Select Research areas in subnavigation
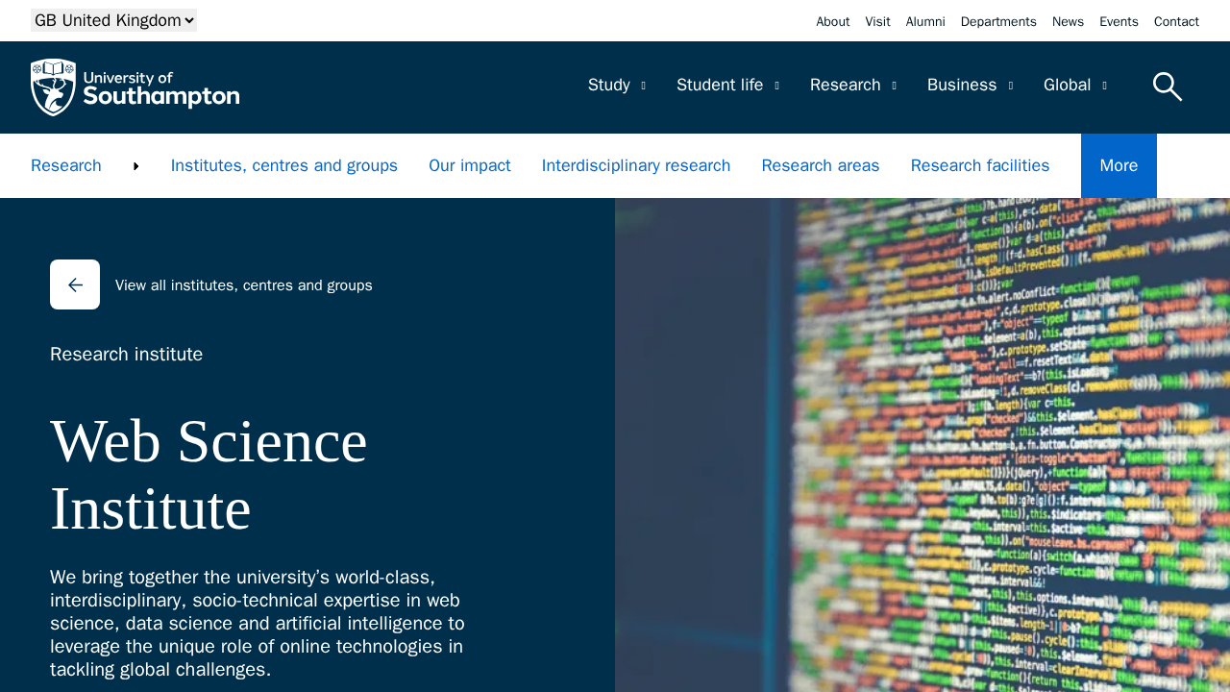Screen dimensions: 1230x692 [x=821, y=165]
